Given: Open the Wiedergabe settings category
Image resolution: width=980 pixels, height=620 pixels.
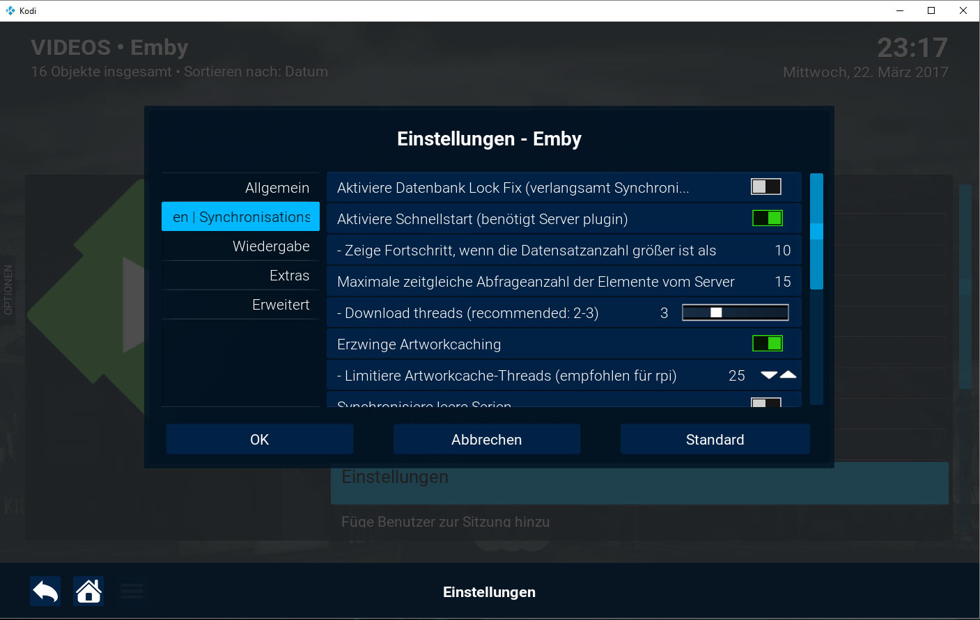Looking at the screenshot, I should [240, 246].
